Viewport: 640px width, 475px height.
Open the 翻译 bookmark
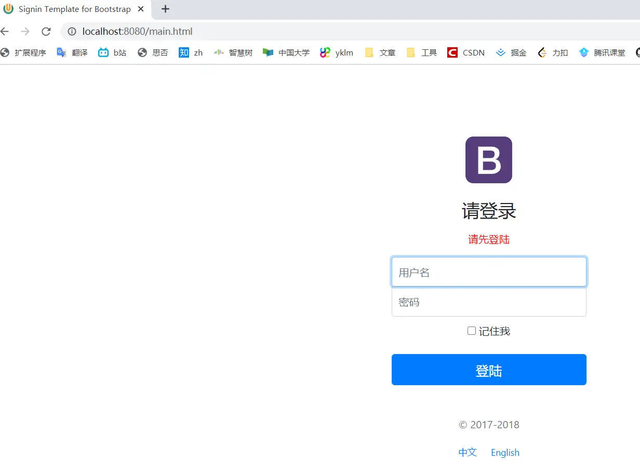tap(72, 52)
